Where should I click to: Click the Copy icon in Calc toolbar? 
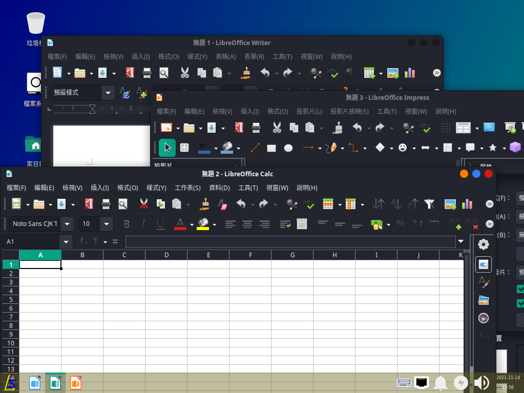[x=161, y=204]
